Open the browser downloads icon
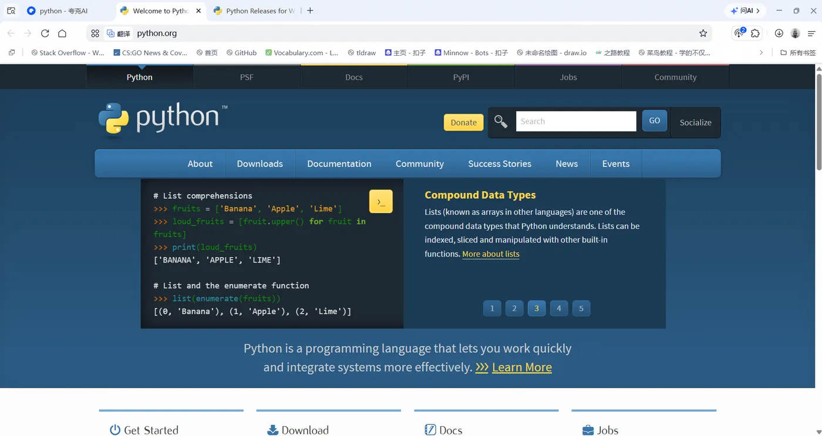Image resolution: width=822 pixels, height=436 pixels. [779, 33]
